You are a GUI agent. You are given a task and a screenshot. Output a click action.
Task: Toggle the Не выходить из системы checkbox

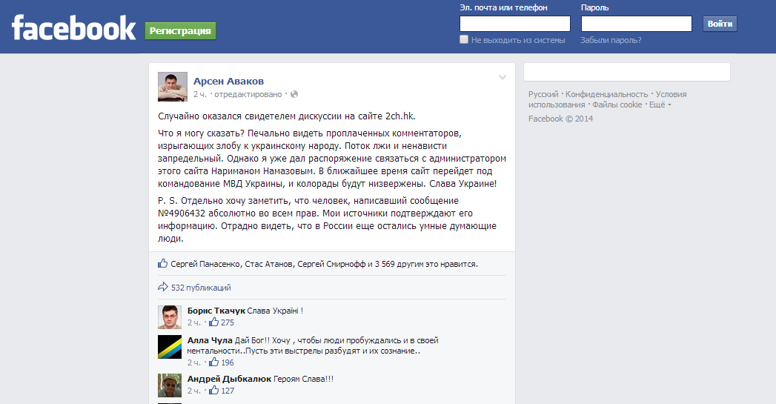(464, 39)
